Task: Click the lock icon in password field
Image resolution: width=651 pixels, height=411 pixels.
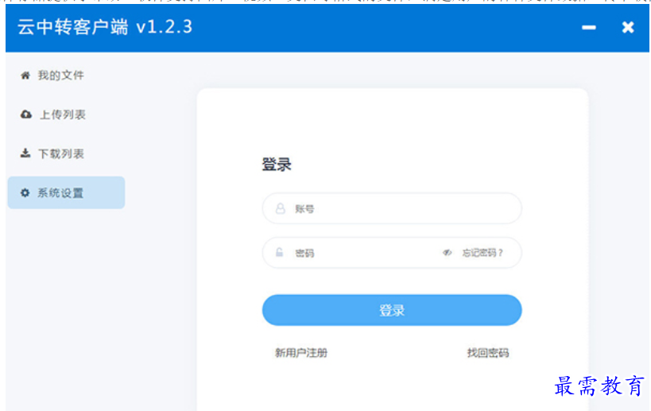Action: [280, 252]
